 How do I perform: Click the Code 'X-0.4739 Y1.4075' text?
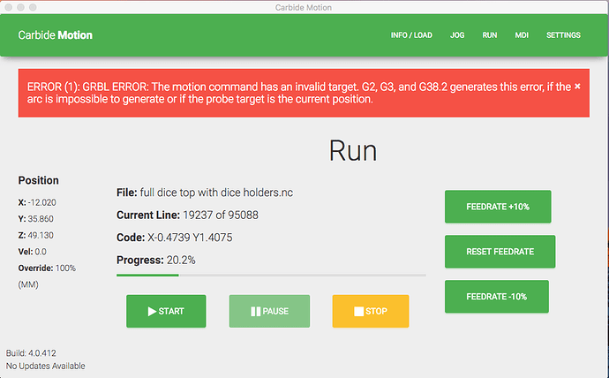[x=190, y=238]
